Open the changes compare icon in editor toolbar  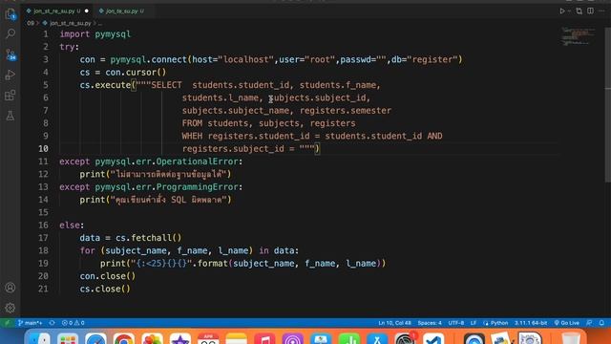coord(579,11)
